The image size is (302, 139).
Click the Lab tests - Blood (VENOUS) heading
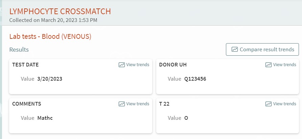[50, 36]
